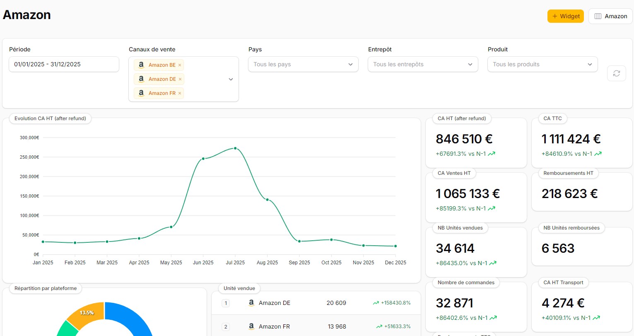Remove Amazon BE chip via its x icon
Screen dimensions: 634x336
180,65
